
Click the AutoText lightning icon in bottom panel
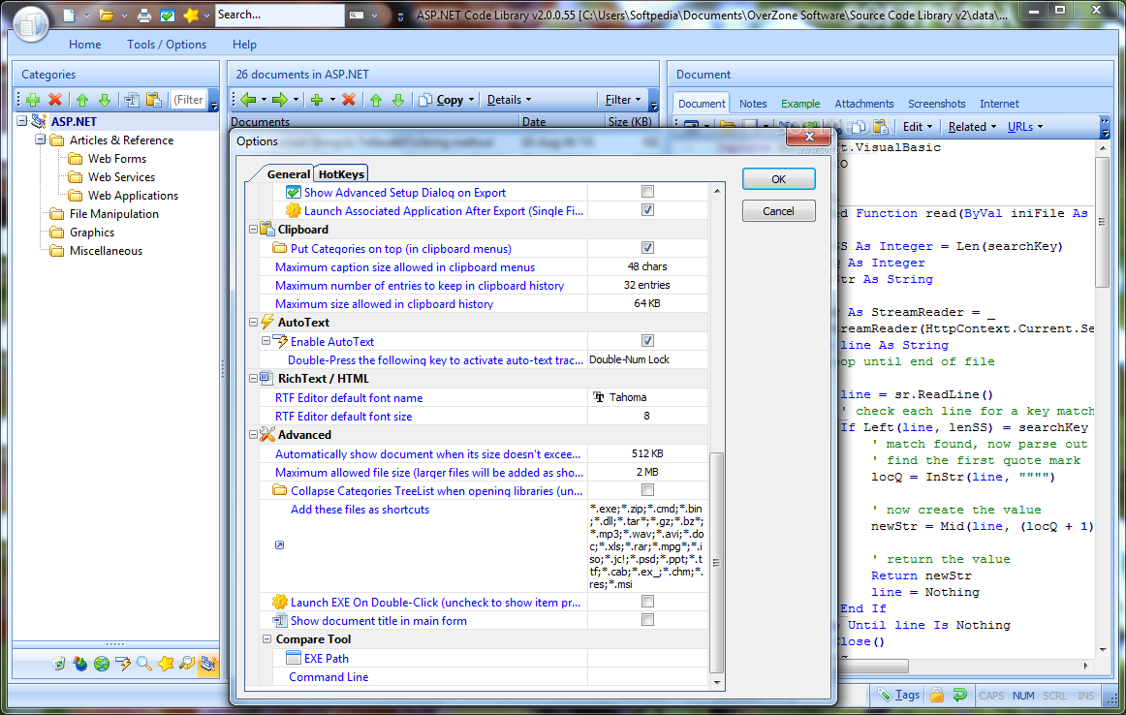point(123,664)
